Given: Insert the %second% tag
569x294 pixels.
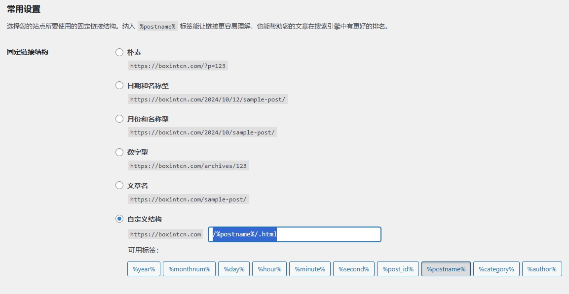Looking at the screenshot, I should [x=353, y=269].
